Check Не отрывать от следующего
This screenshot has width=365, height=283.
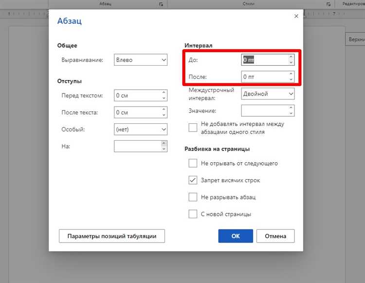click(x=193, y=163)
